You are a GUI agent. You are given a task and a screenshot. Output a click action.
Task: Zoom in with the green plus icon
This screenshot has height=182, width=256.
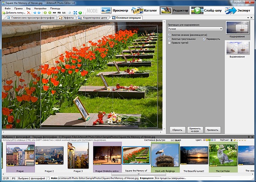coord(45,13)
